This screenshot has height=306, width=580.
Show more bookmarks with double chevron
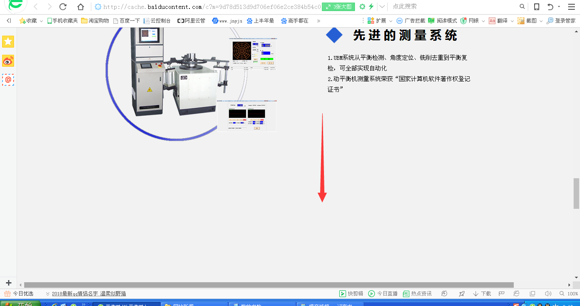click(x=318, y=20)
